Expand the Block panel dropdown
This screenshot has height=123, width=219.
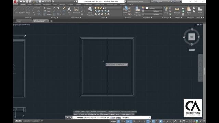click(x=128, y=18)
